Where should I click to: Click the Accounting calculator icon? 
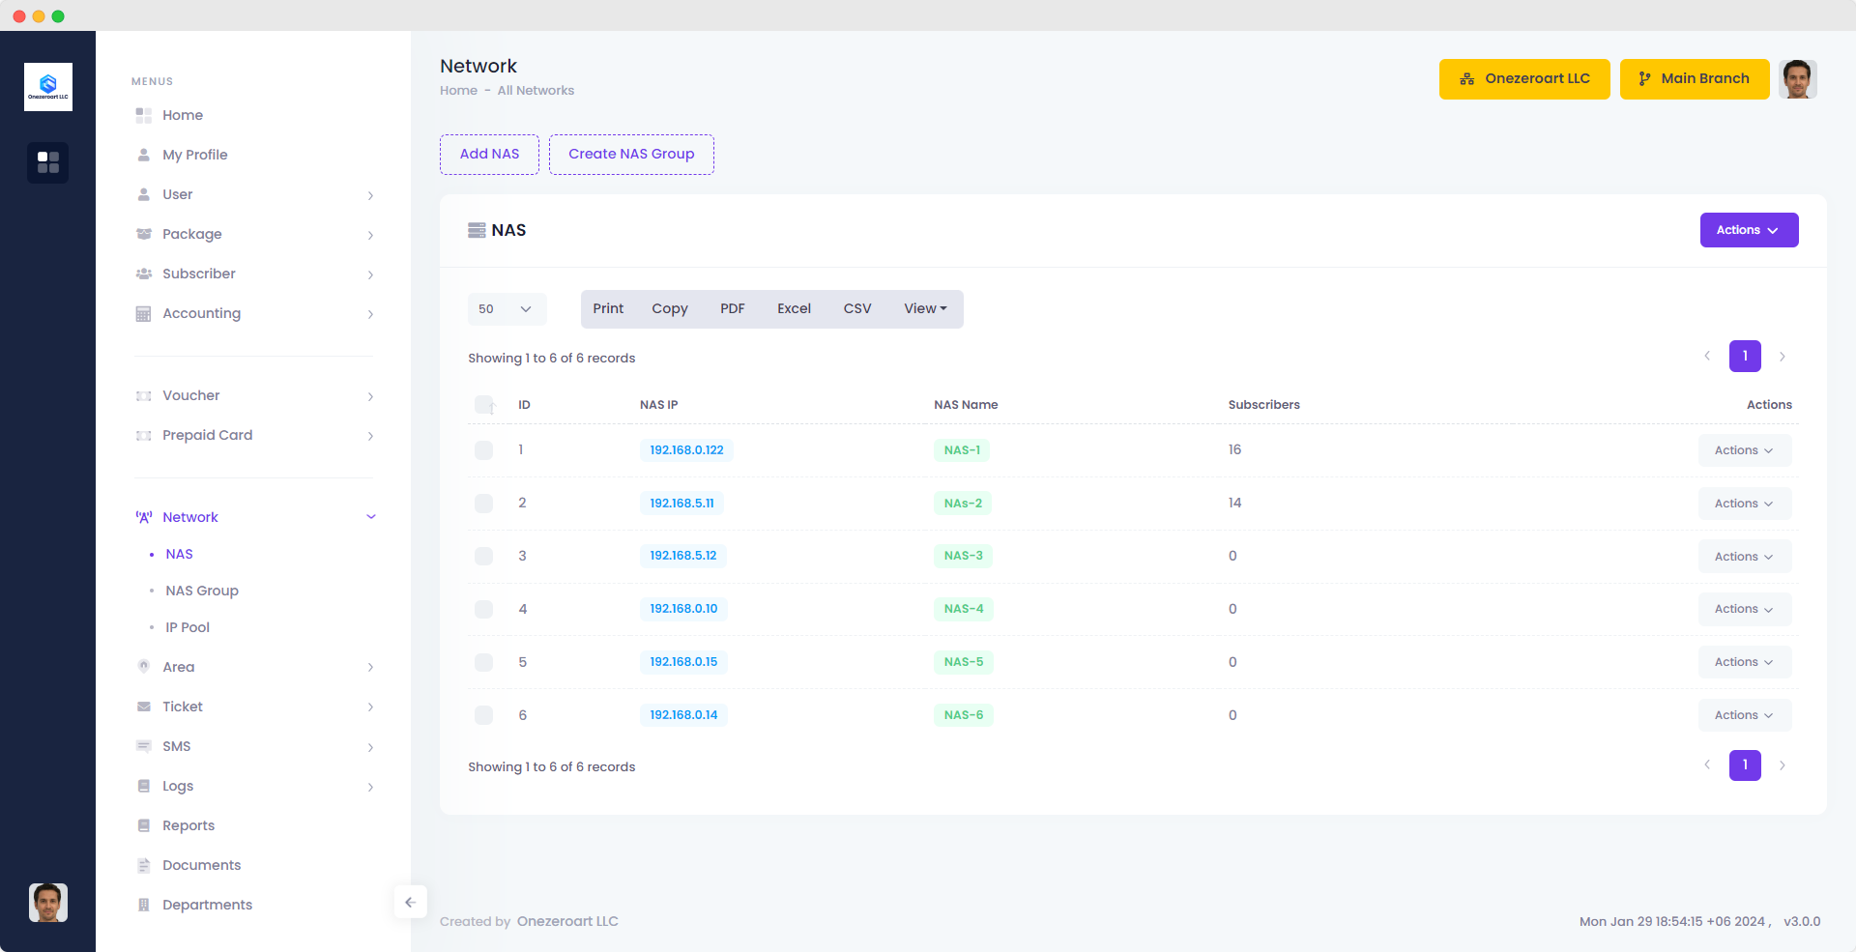coord(144,313)
